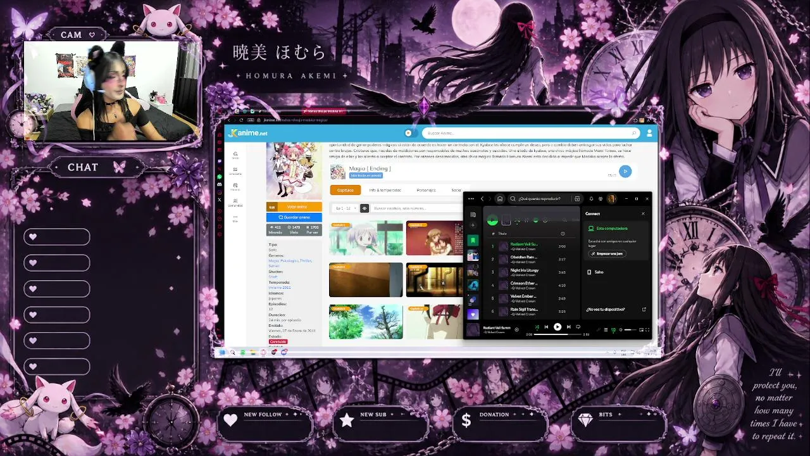The width and height of the screenshot is (810, 456).
Task: Open the Liked Songs heart playlist in sidebar
Action: pyautogui.click(x=473, y=314)
